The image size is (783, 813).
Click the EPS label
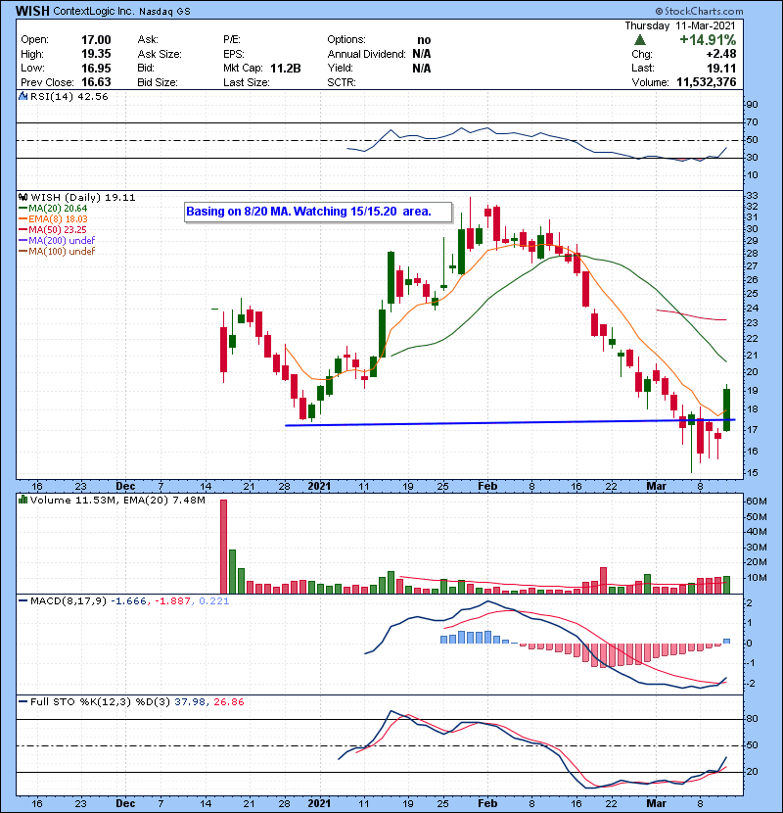click(234, 54)
